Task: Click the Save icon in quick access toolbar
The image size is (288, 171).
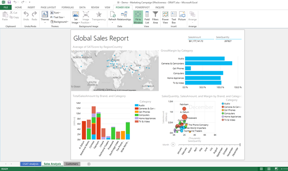Action: click(x=9, y=2)
